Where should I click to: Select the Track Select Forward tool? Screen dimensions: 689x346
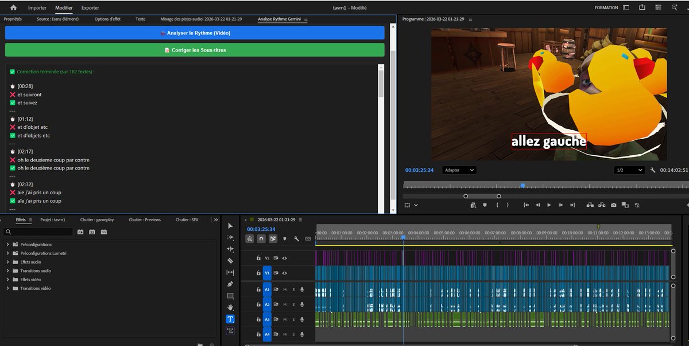230,237
